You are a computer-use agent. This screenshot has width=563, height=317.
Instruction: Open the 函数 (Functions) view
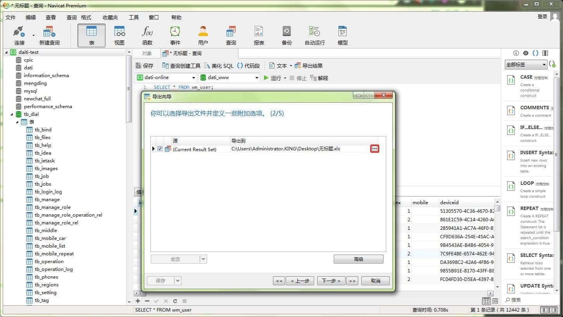147,35
